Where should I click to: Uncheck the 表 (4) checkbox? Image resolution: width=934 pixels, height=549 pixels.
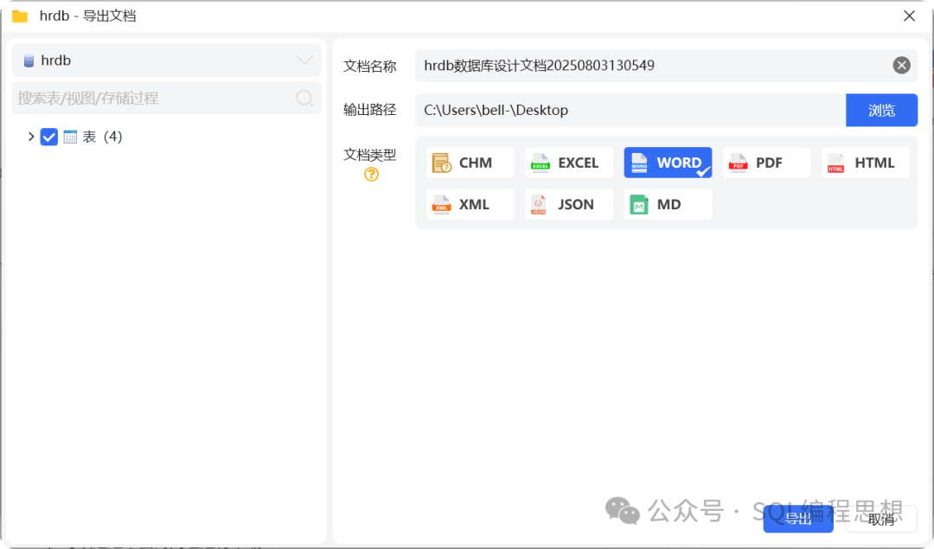click(x=49, y=137)
